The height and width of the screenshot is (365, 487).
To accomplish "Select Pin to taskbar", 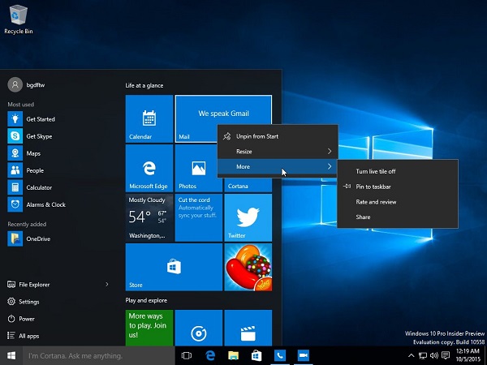I will click(x=398, y=187).
